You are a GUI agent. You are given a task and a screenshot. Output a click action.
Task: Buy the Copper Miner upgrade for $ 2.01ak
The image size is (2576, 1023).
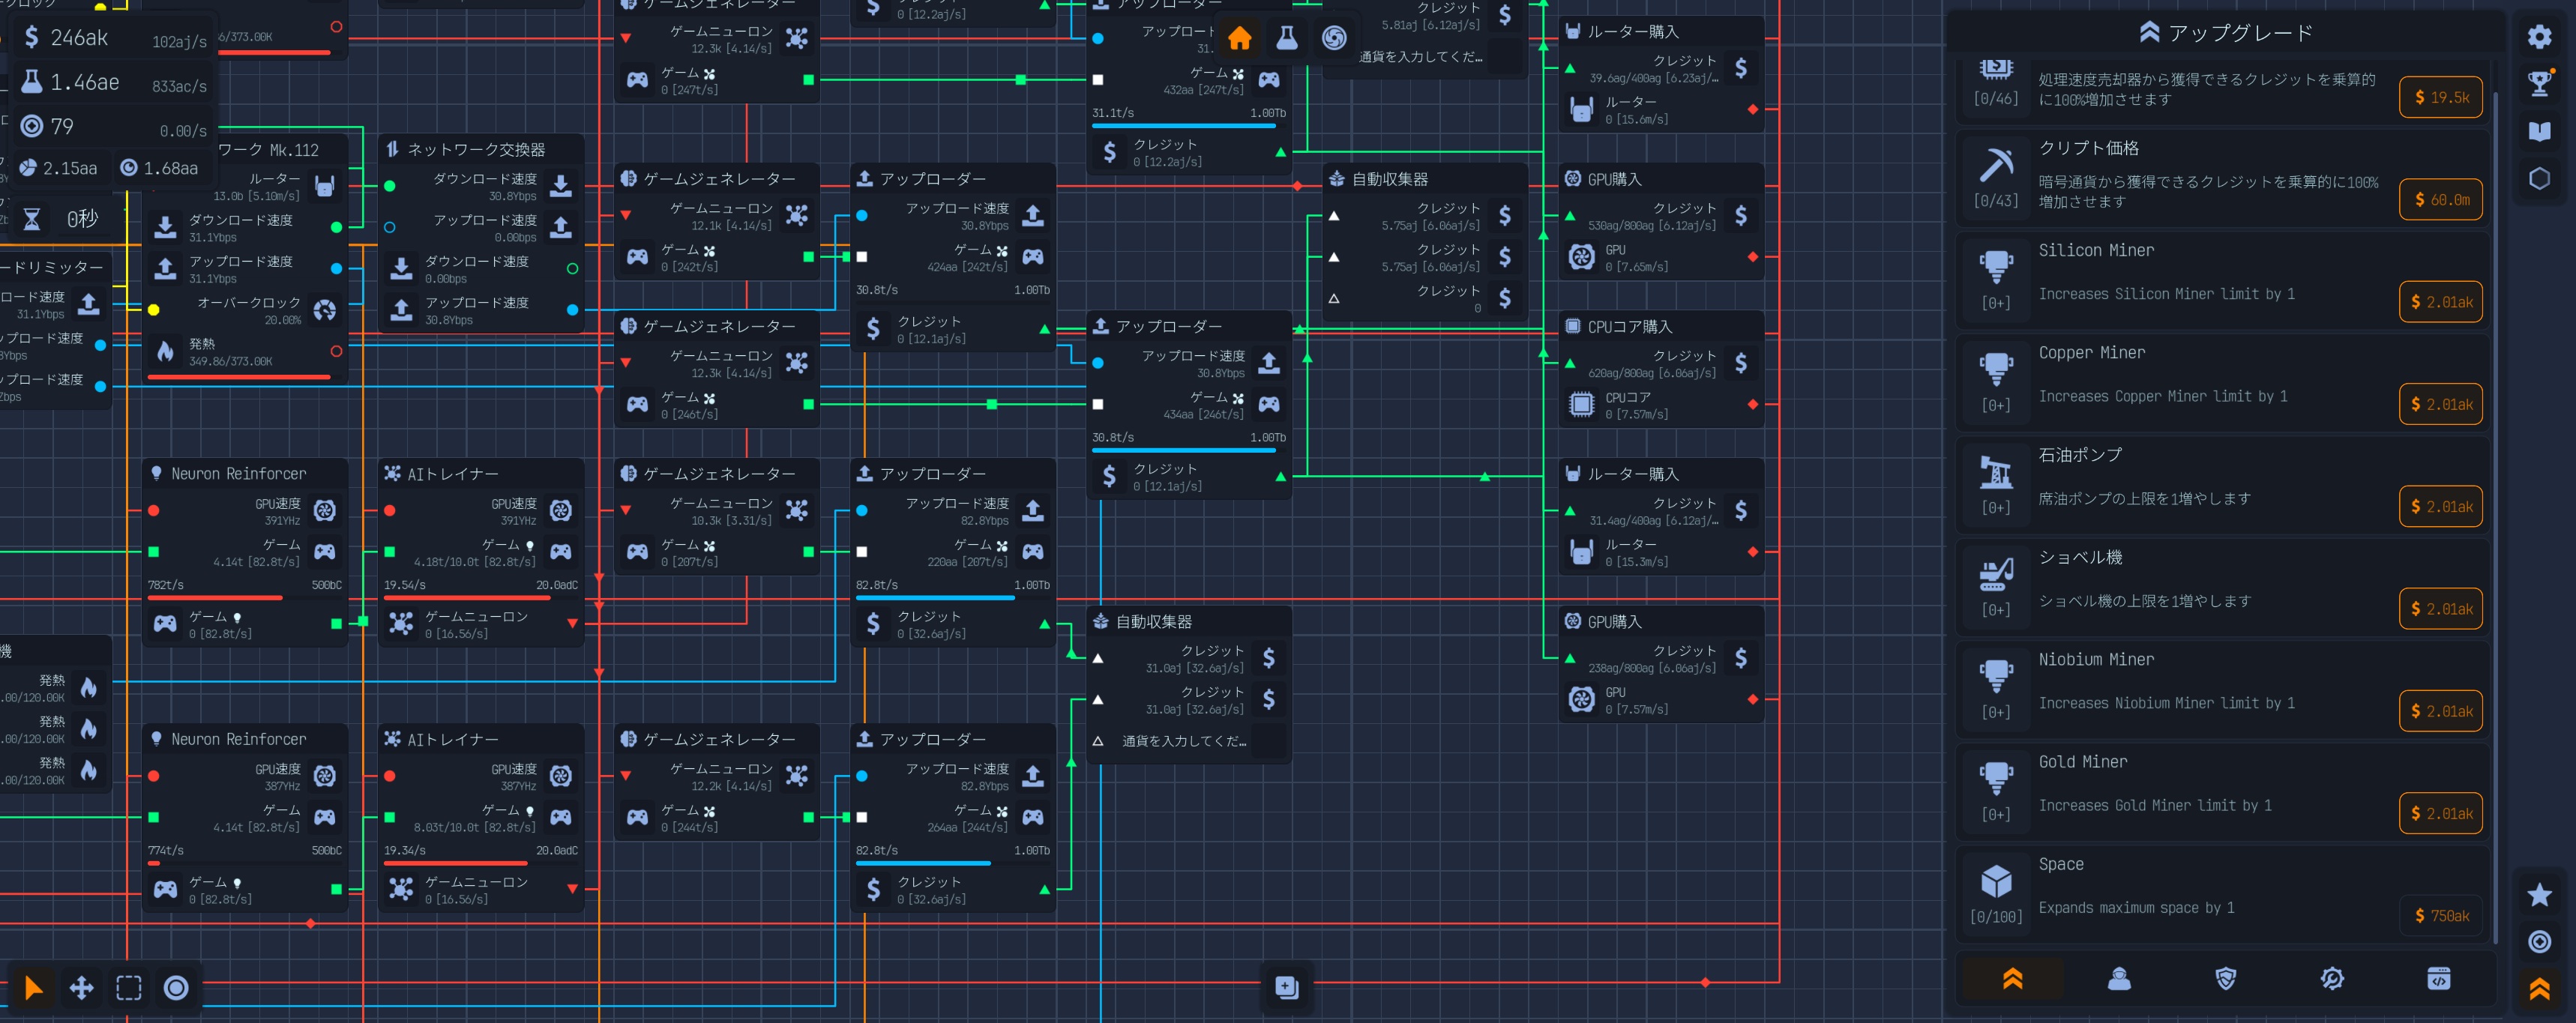click(x=2440, y=404)
